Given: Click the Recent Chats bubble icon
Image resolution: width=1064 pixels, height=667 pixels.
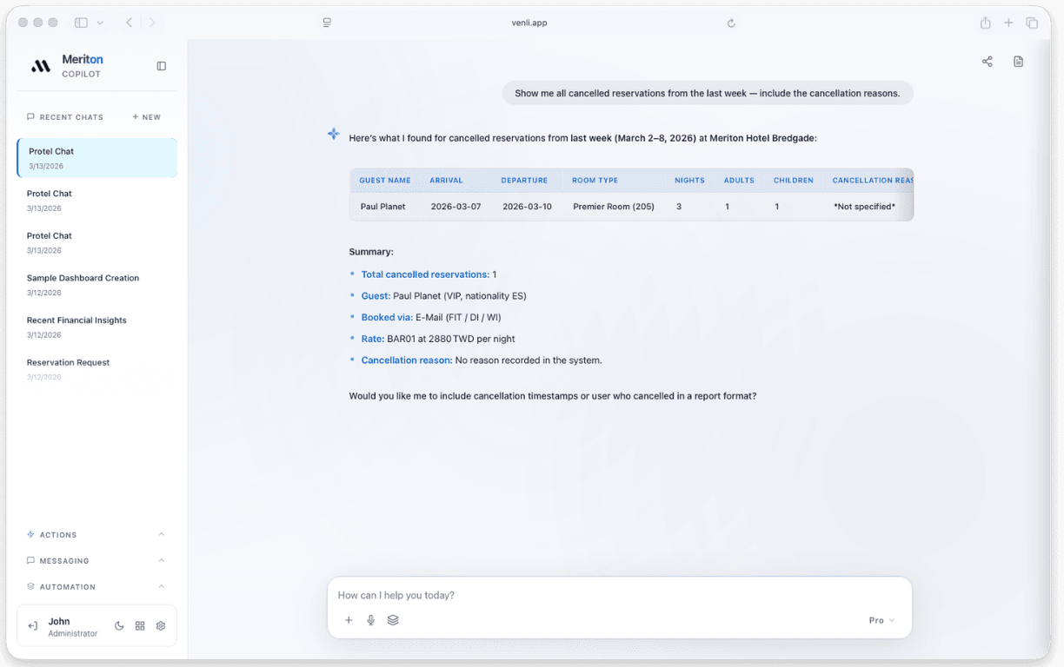Looking at the screenshot, I should click(31, 117).
